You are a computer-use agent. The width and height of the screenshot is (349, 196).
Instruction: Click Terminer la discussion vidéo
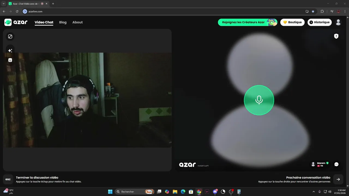[37, 177]
